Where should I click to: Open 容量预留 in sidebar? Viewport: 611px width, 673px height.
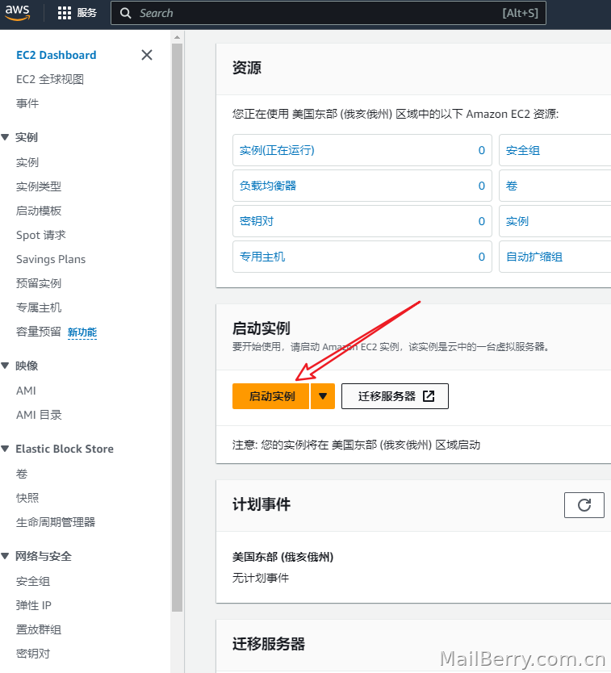39,332
